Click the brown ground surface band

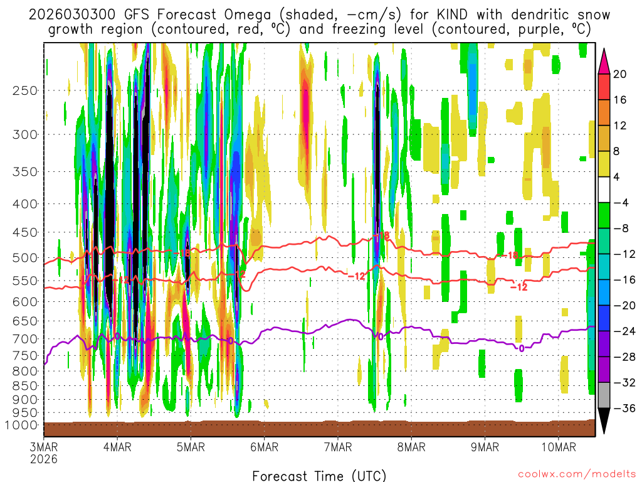[x=319, y=429]
